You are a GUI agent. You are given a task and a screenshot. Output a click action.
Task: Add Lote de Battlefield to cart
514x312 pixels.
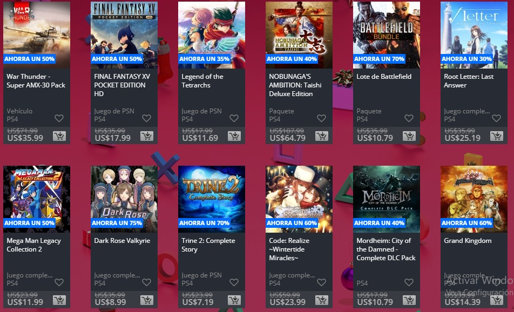click(x=409, y=136)
